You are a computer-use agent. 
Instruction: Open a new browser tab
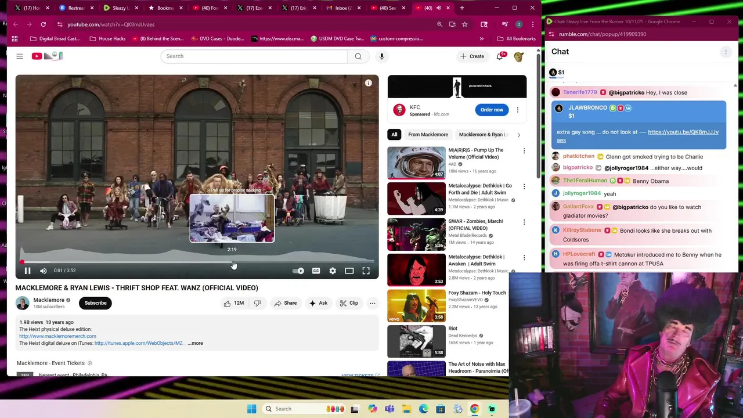pos(462,8)
